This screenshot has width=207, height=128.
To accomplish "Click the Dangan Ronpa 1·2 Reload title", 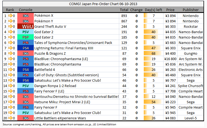I will tap(55, 86).
